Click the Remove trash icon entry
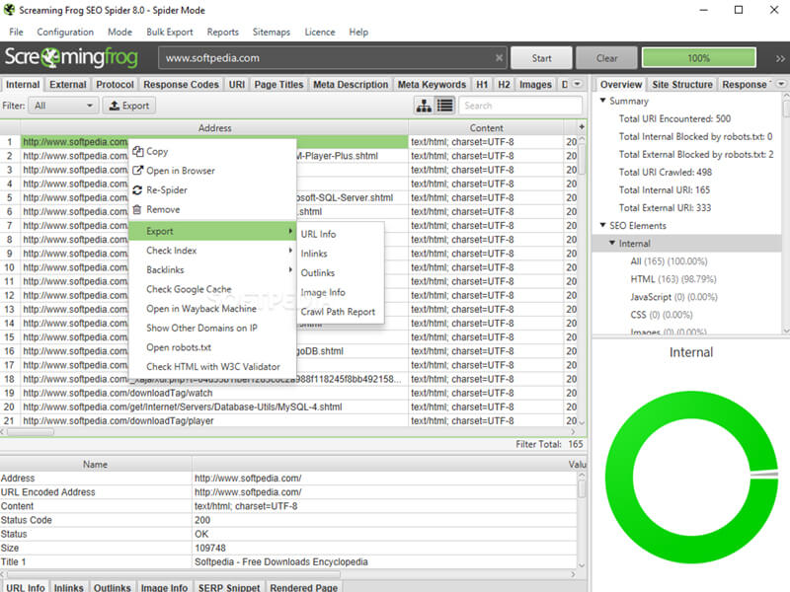The height and width of the screenshot is (592, 790). pos(137,209)
